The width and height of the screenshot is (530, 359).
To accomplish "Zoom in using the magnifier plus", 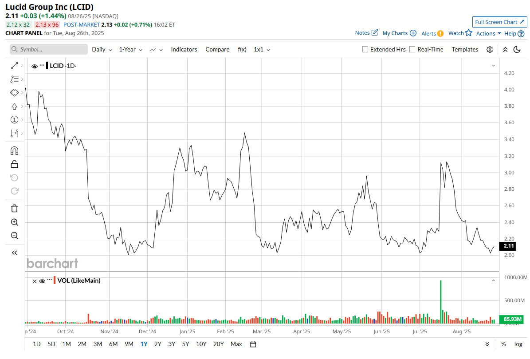I will click(14, 222).
